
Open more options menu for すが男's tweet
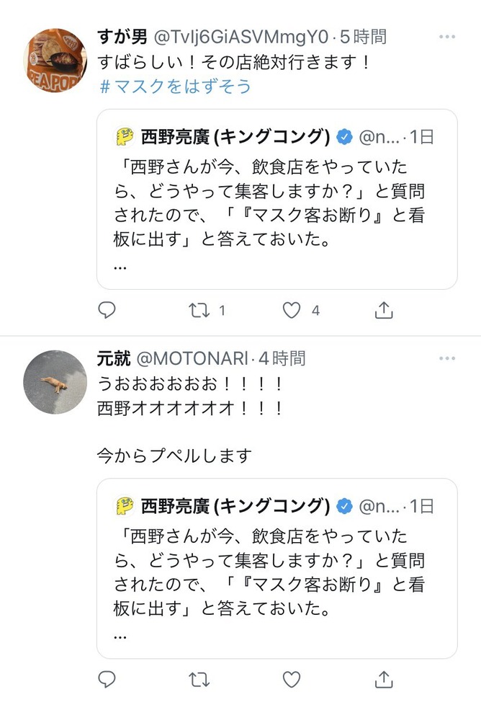[x=447, y=36]
